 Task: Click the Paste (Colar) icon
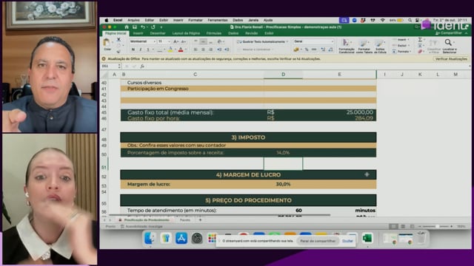pyautogui.click(x=107, y=43)
